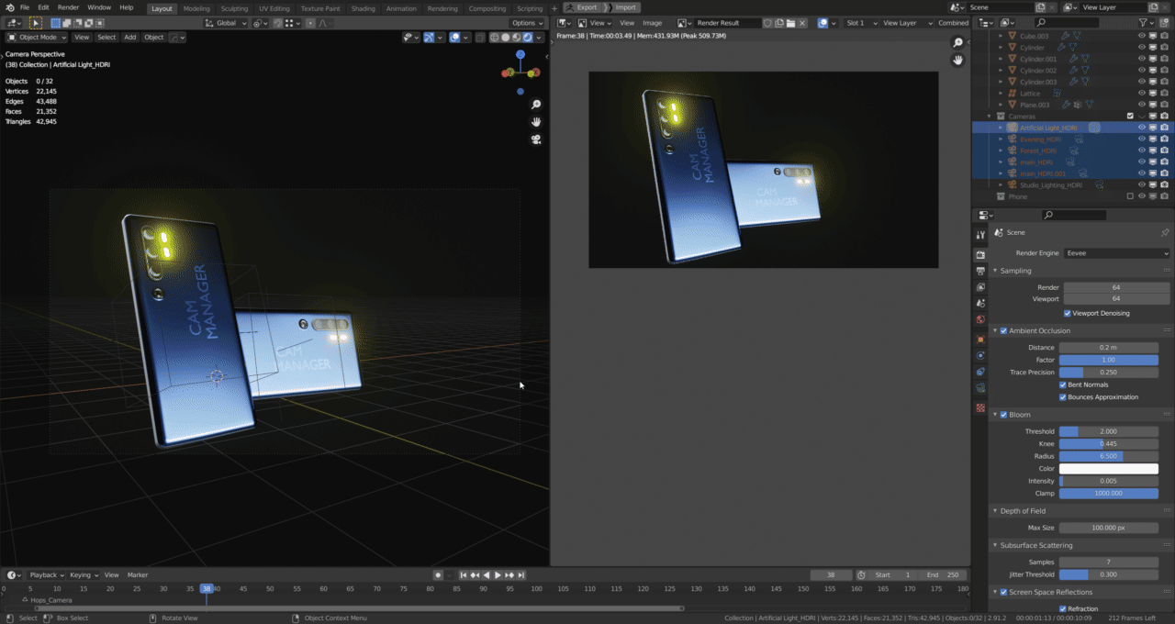The width and height of the screenshot is (1175, 624).
Task: Click the camera view icon in viewport
Action: coord(536,139)
